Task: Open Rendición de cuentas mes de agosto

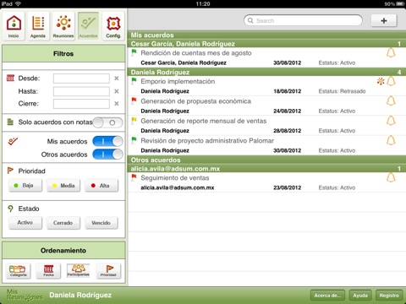Action: click(x=266, y=57)
